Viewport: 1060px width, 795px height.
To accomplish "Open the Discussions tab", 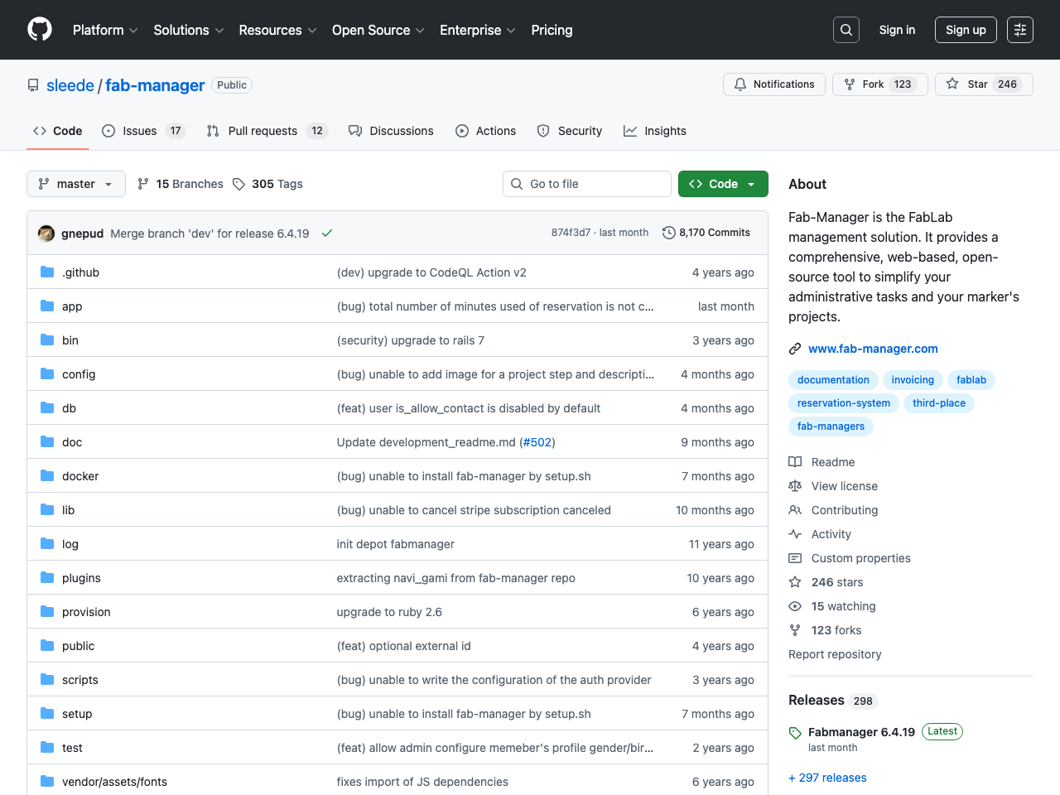I will [391, 130].
